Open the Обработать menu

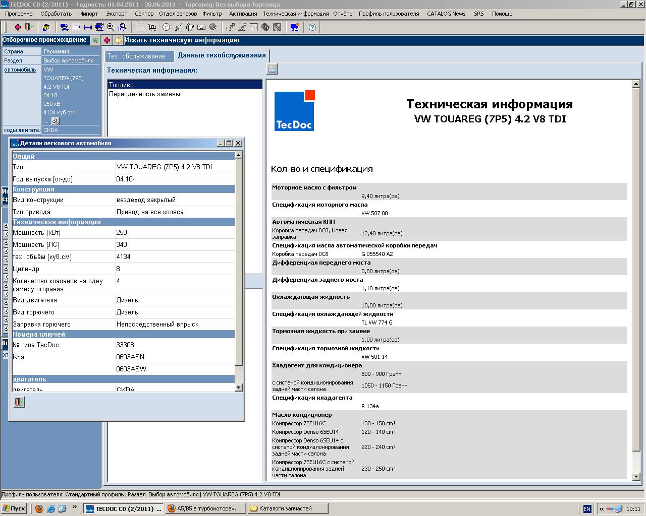click(56, 14)
